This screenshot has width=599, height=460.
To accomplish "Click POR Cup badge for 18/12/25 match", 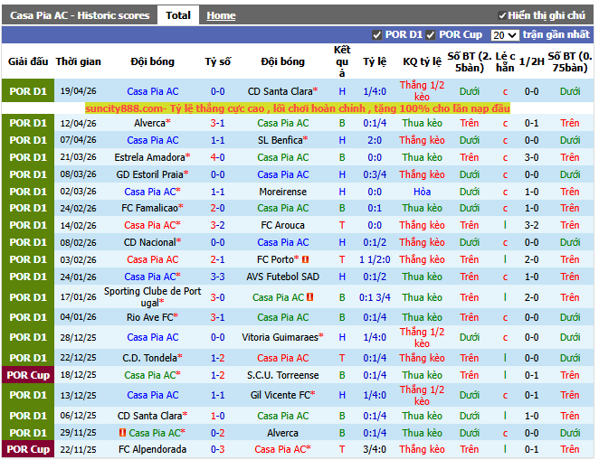I will [x=27, y=375].
